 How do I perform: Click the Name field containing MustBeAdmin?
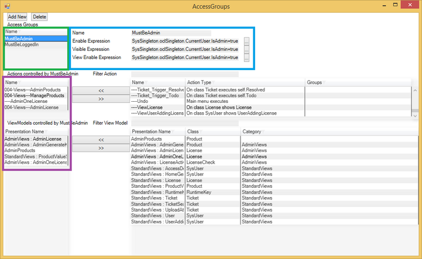171,33
